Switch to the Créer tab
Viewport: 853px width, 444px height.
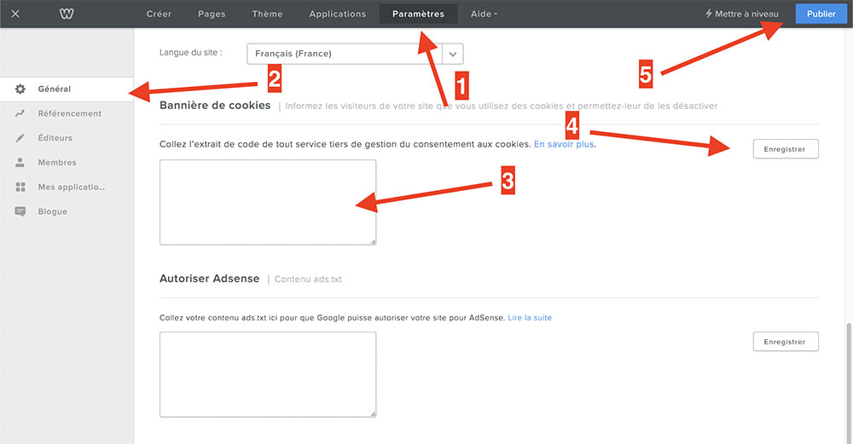pyautogui.click(x=159, y=14)
